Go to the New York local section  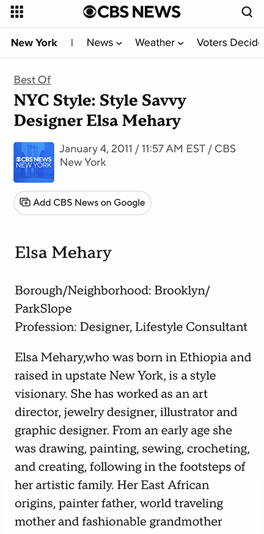tap(34, 43)
